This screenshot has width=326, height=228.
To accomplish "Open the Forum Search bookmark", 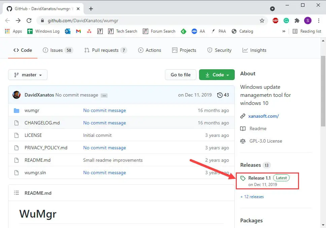I will click(159, 31).
